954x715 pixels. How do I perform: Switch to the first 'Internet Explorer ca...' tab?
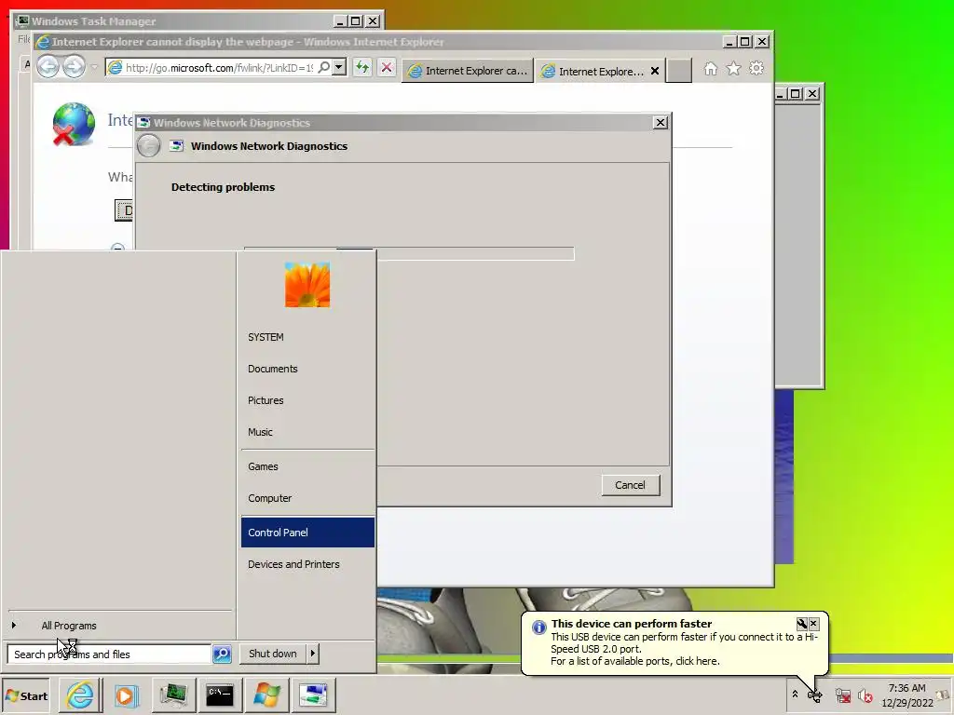pyautogui.click(x=468, y=71)
